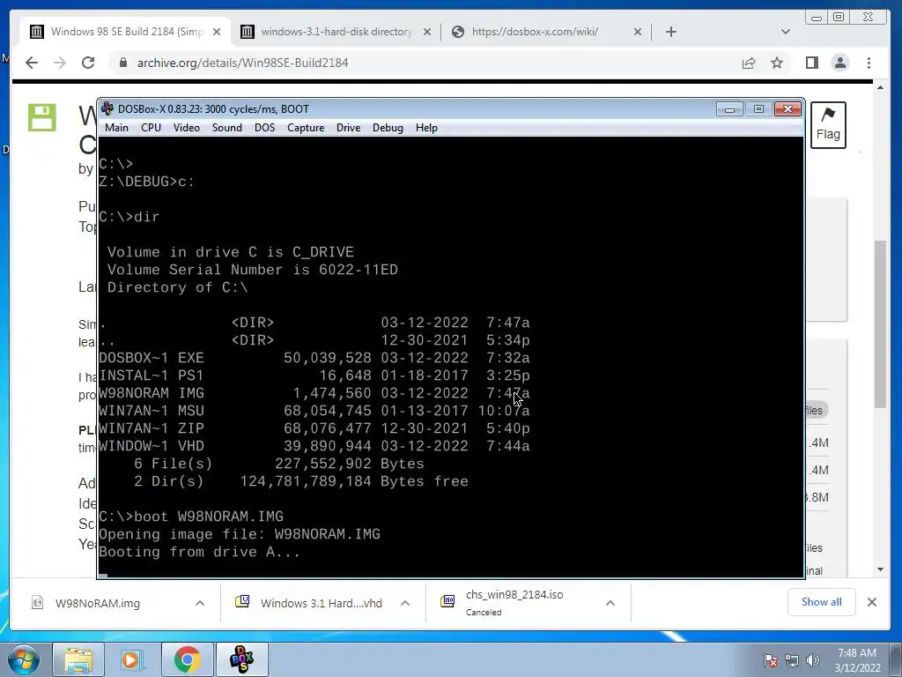Open the Sound menu in DOSBox-X
This screenshot has height=677, width=902.
point(226,128)
